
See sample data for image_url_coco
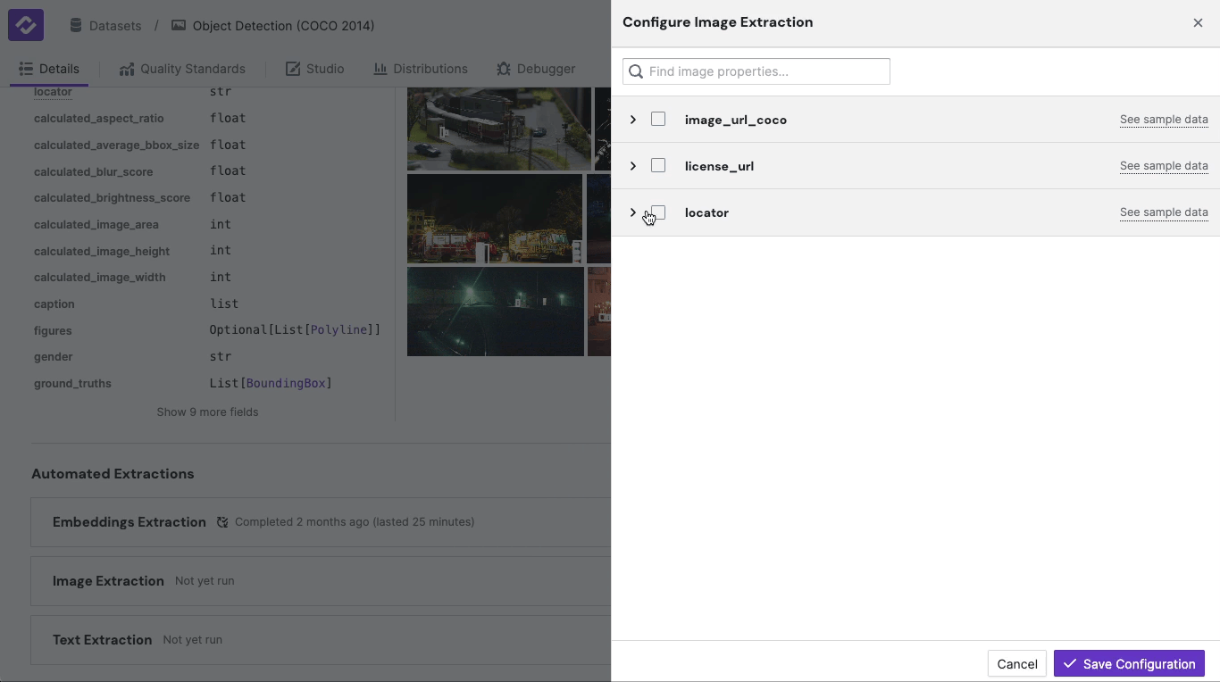click(x=1164, y=119)
